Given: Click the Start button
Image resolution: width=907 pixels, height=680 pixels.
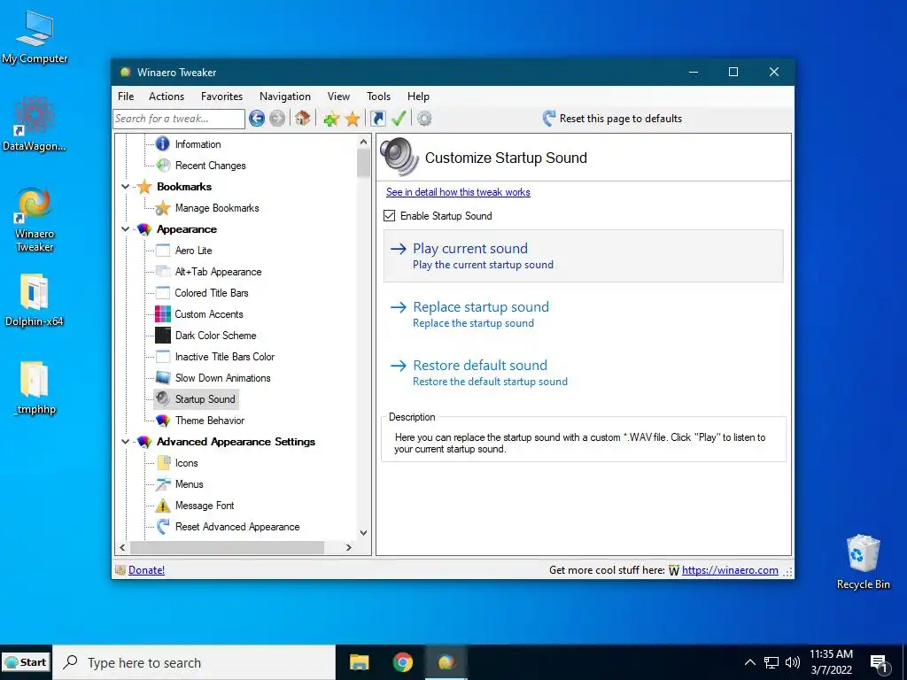Looking at the screenshot, I should 26,662.
